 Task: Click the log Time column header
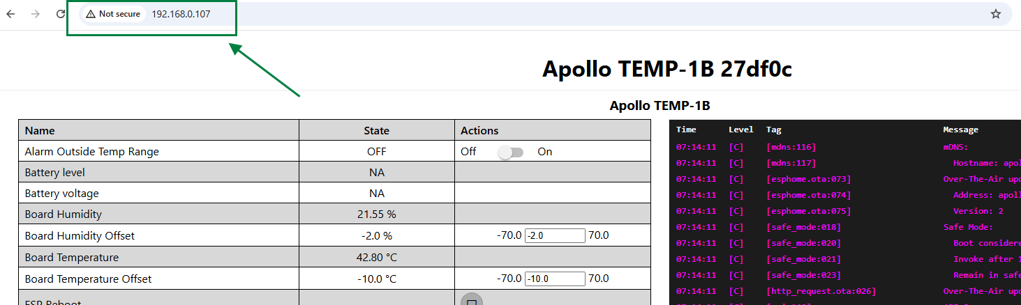[686, 130]
